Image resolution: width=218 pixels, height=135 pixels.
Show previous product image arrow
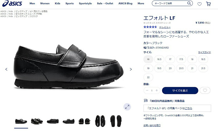6,69
